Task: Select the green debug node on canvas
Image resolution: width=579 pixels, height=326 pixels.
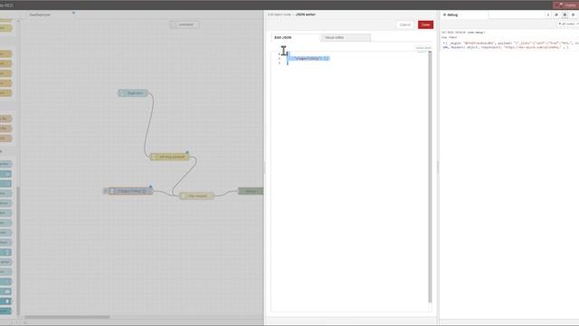Action: [252, 191]
